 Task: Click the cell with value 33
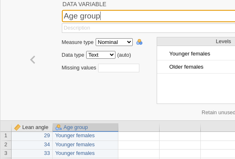pos(32,153)
